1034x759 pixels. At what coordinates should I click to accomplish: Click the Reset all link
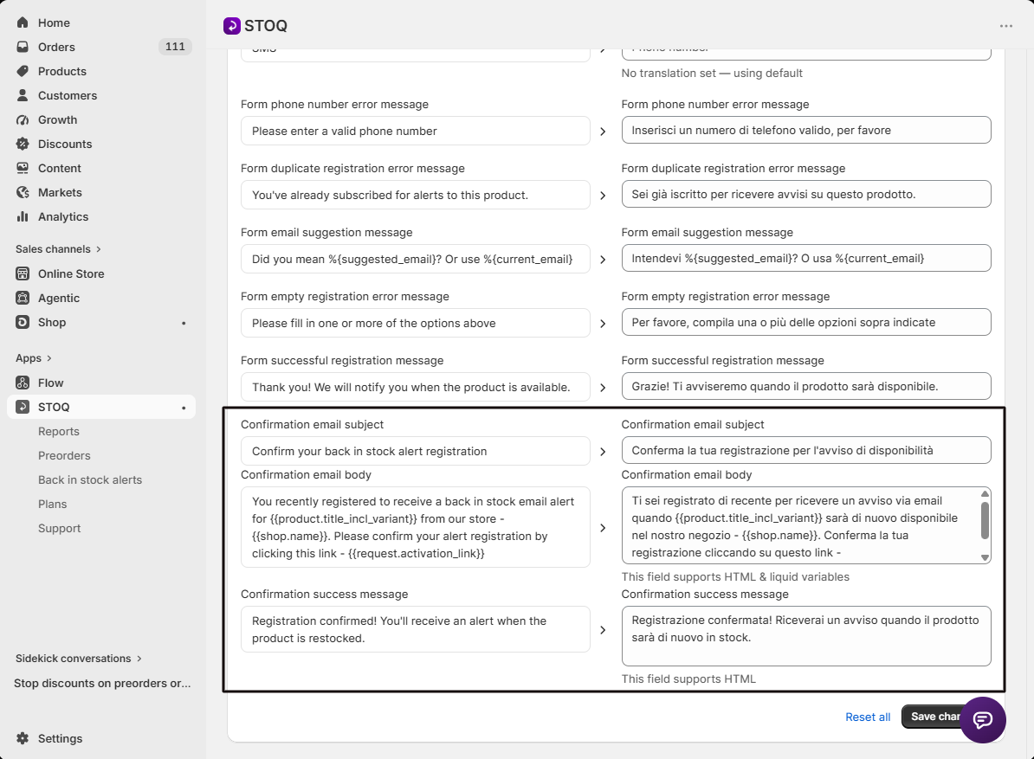[867, 717]
